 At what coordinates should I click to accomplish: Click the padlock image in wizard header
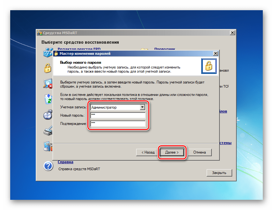tap(209, 66)
